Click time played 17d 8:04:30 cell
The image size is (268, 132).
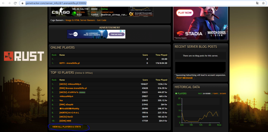tap(161, 63)
